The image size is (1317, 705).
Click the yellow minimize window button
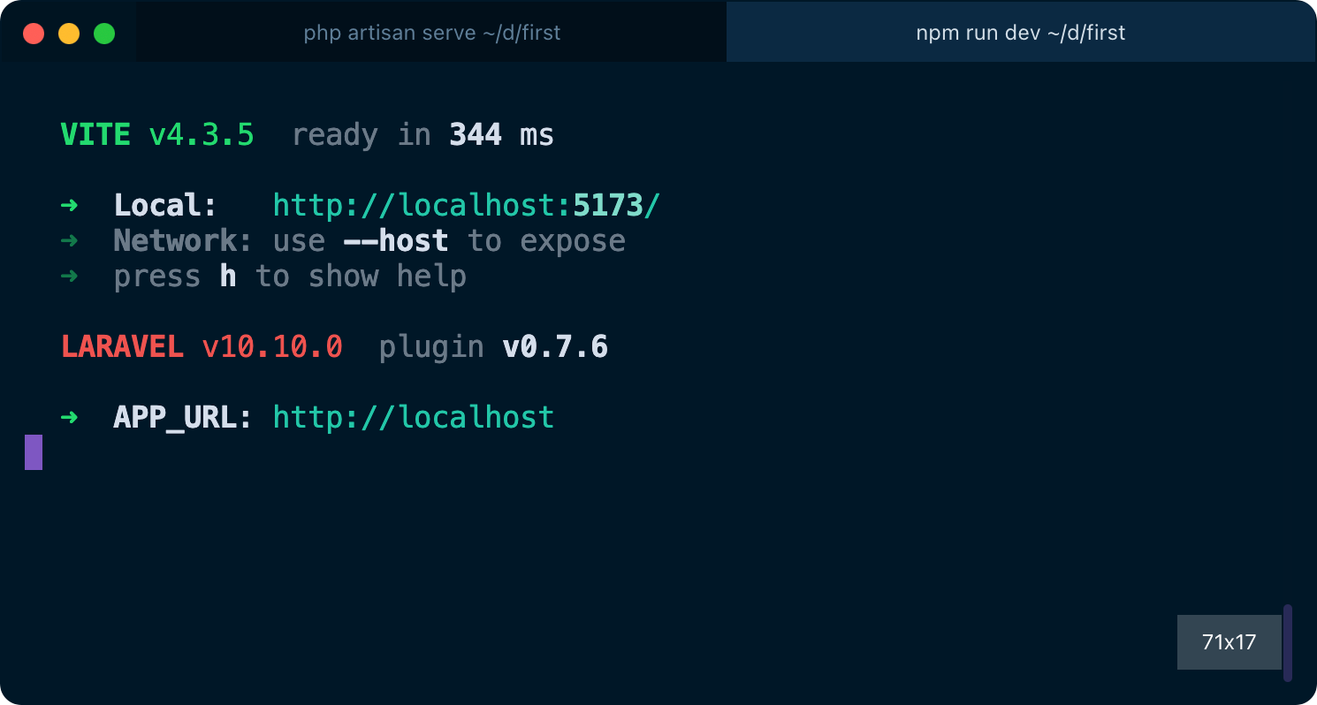click(69, 34)
